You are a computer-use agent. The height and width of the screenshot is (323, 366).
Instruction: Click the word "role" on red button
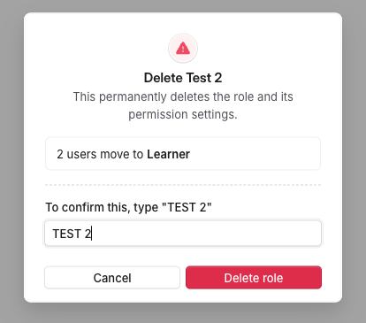272,278
